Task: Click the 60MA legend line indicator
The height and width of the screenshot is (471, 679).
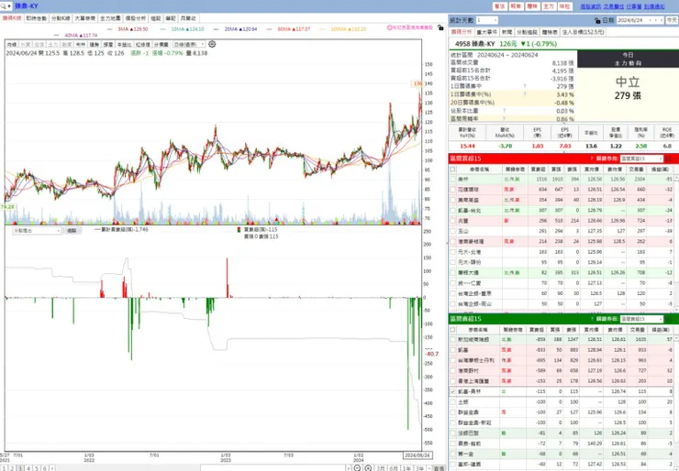Action: coord(269,29)
